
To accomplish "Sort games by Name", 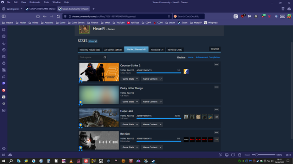I will 190,57.
